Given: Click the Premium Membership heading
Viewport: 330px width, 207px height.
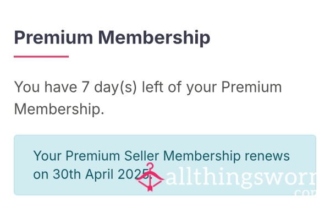Looking at the screenshot, I should [112, 37].
